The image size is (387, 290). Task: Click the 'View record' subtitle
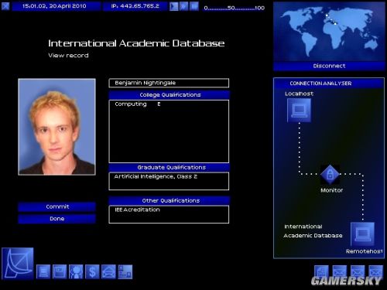pyautogui.click(x=68, y=56)
